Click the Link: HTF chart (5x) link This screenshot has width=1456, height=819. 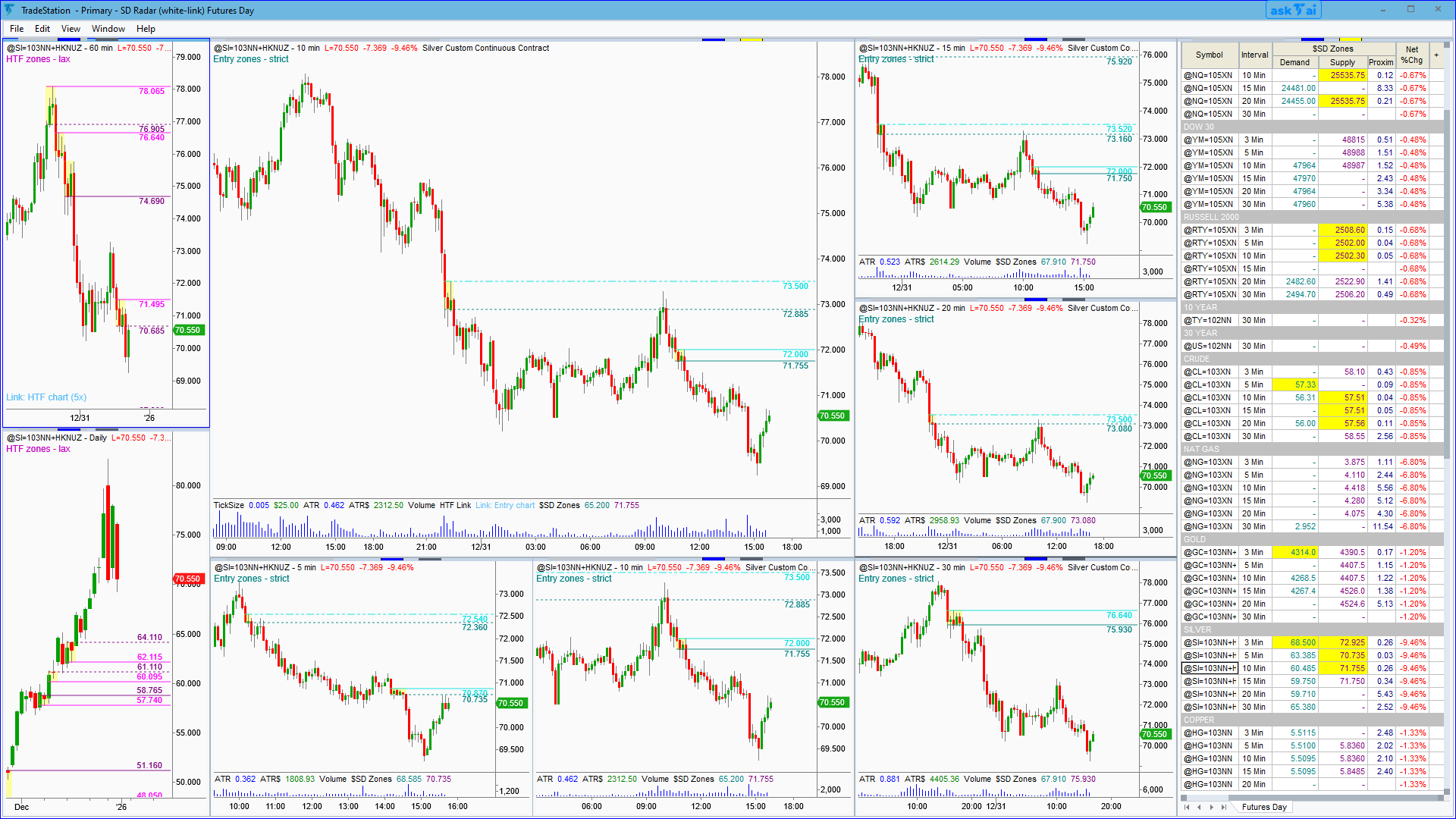pyautogui.click(x=46, y=397)
